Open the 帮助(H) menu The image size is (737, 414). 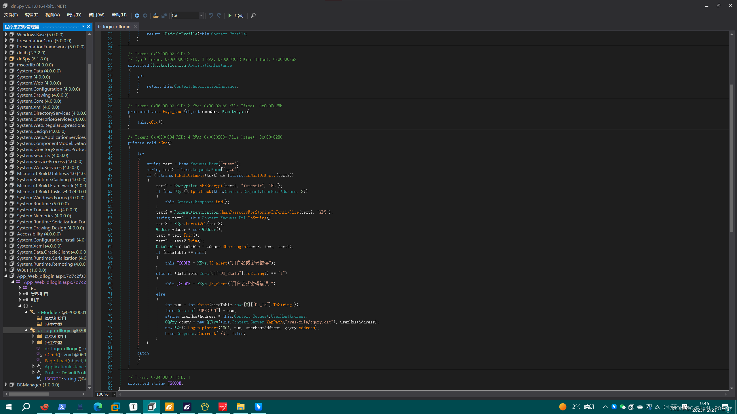119,15
